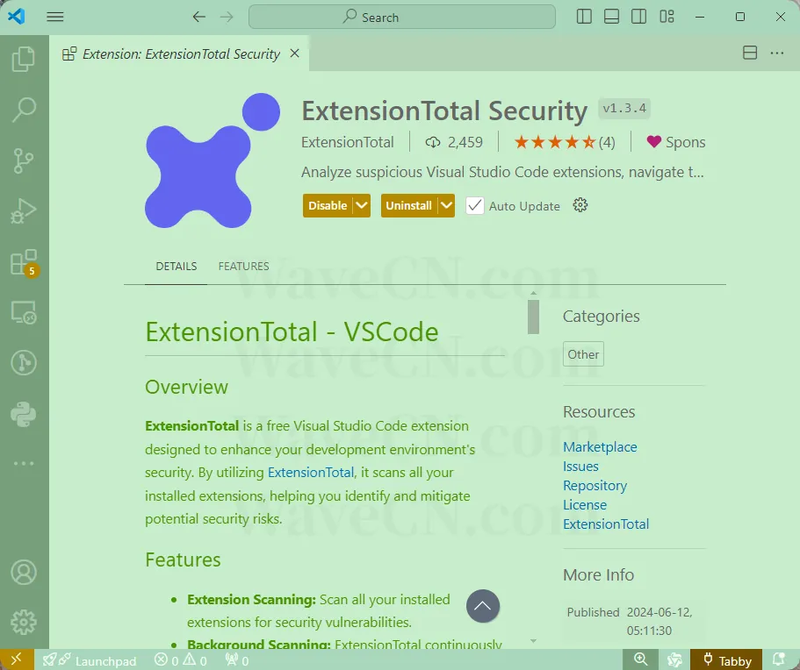This screenshot has width=800, height=670.
Task: Open the Python view in activity bar
Action: coord(24,414)
